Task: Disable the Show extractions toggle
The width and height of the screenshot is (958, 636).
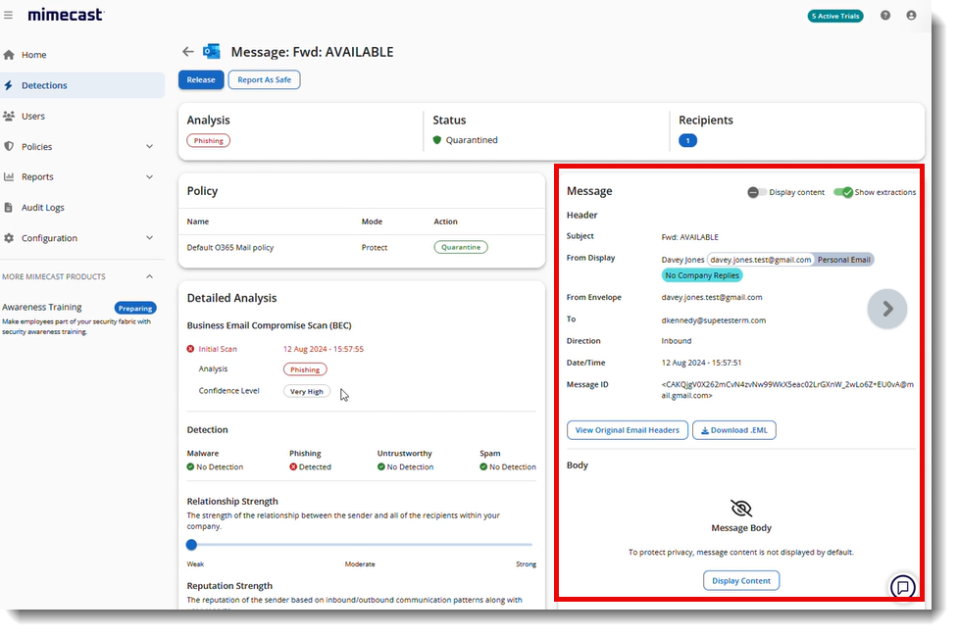Action: pyautogui.click(x=844, y=192)
